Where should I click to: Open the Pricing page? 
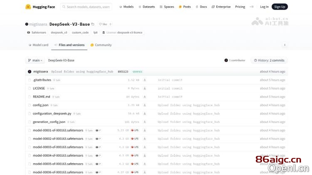point(240,7)
